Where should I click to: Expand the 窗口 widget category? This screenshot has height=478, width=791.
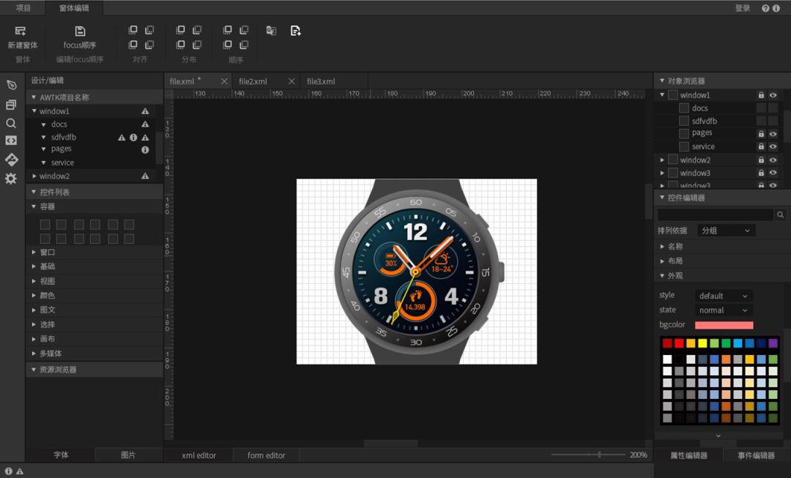(34, 252)
